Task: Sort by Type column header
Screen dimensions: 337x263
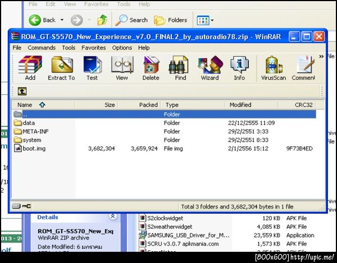Action: click(x=193, y=105)
